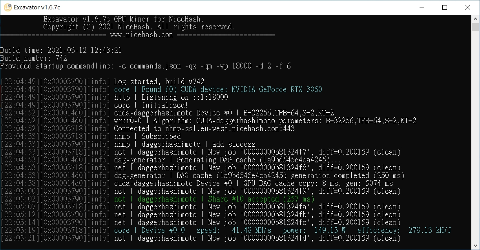Open the Excavator title bar icon menu

(x=7, y=7)
